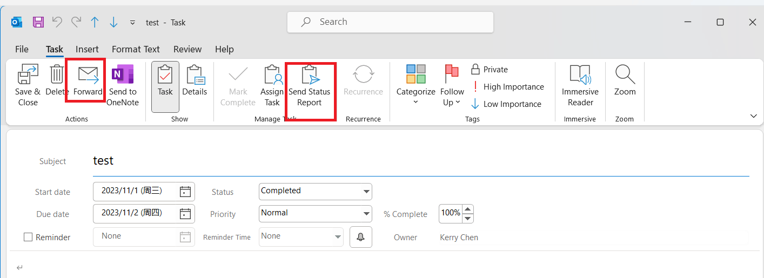Click the reminder sound bell button
The height and width of the screenshot is (278, 764).
(x=361, y=236)
